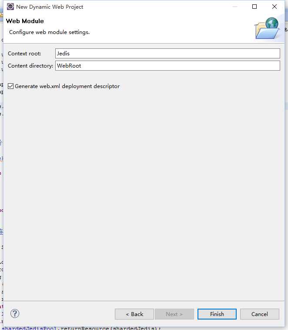Click the Context root field containing Jedis

(x=167, y=54)
